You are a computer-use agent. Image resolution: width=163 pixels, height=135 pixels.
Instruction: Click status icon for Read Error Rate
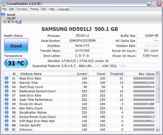[x=6, y=78]
